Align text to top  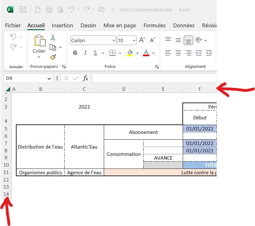pos(168,40)
